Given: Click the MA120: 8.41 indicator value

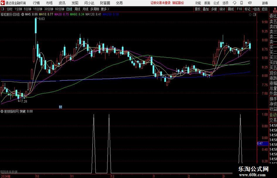Looking at the screenshot, I should click(93, 14).
